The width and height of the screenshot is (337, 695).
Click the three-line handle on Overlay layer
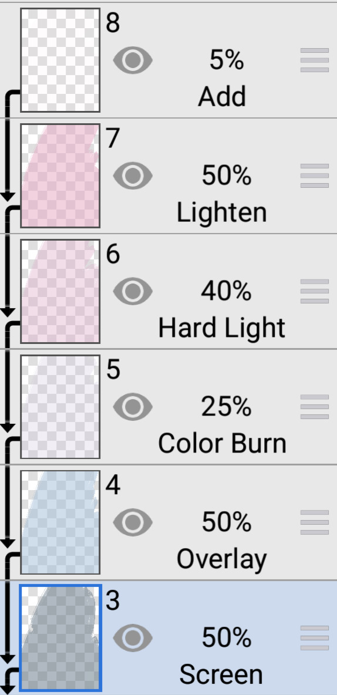coord(314,522)
